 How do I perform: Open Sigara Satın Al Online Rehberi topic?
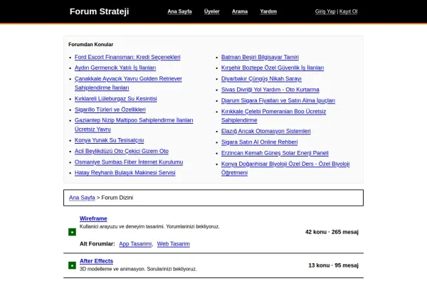coord(259,142)
